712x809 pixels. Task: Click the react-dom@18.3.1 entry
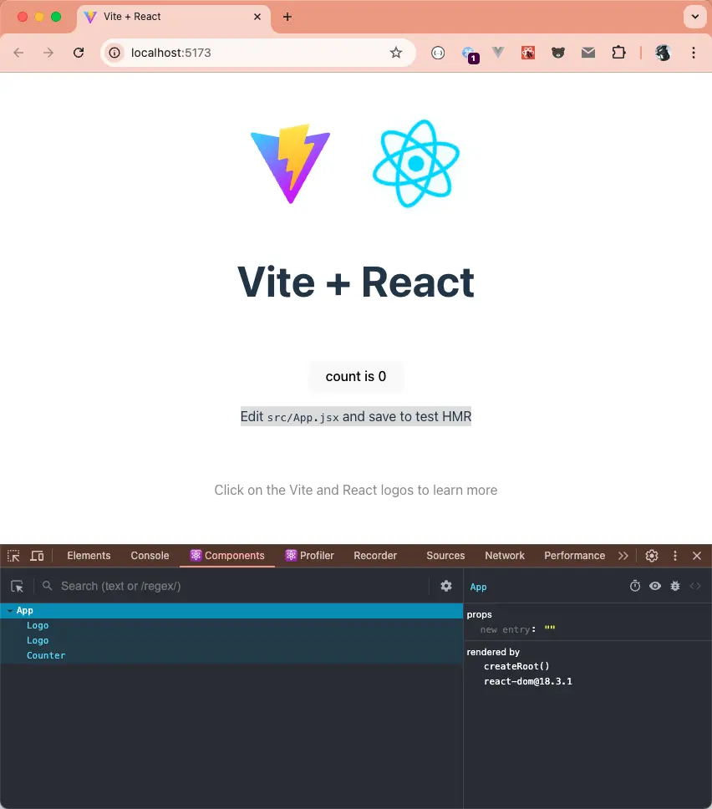pyautogui.click(x=528, y=681)
